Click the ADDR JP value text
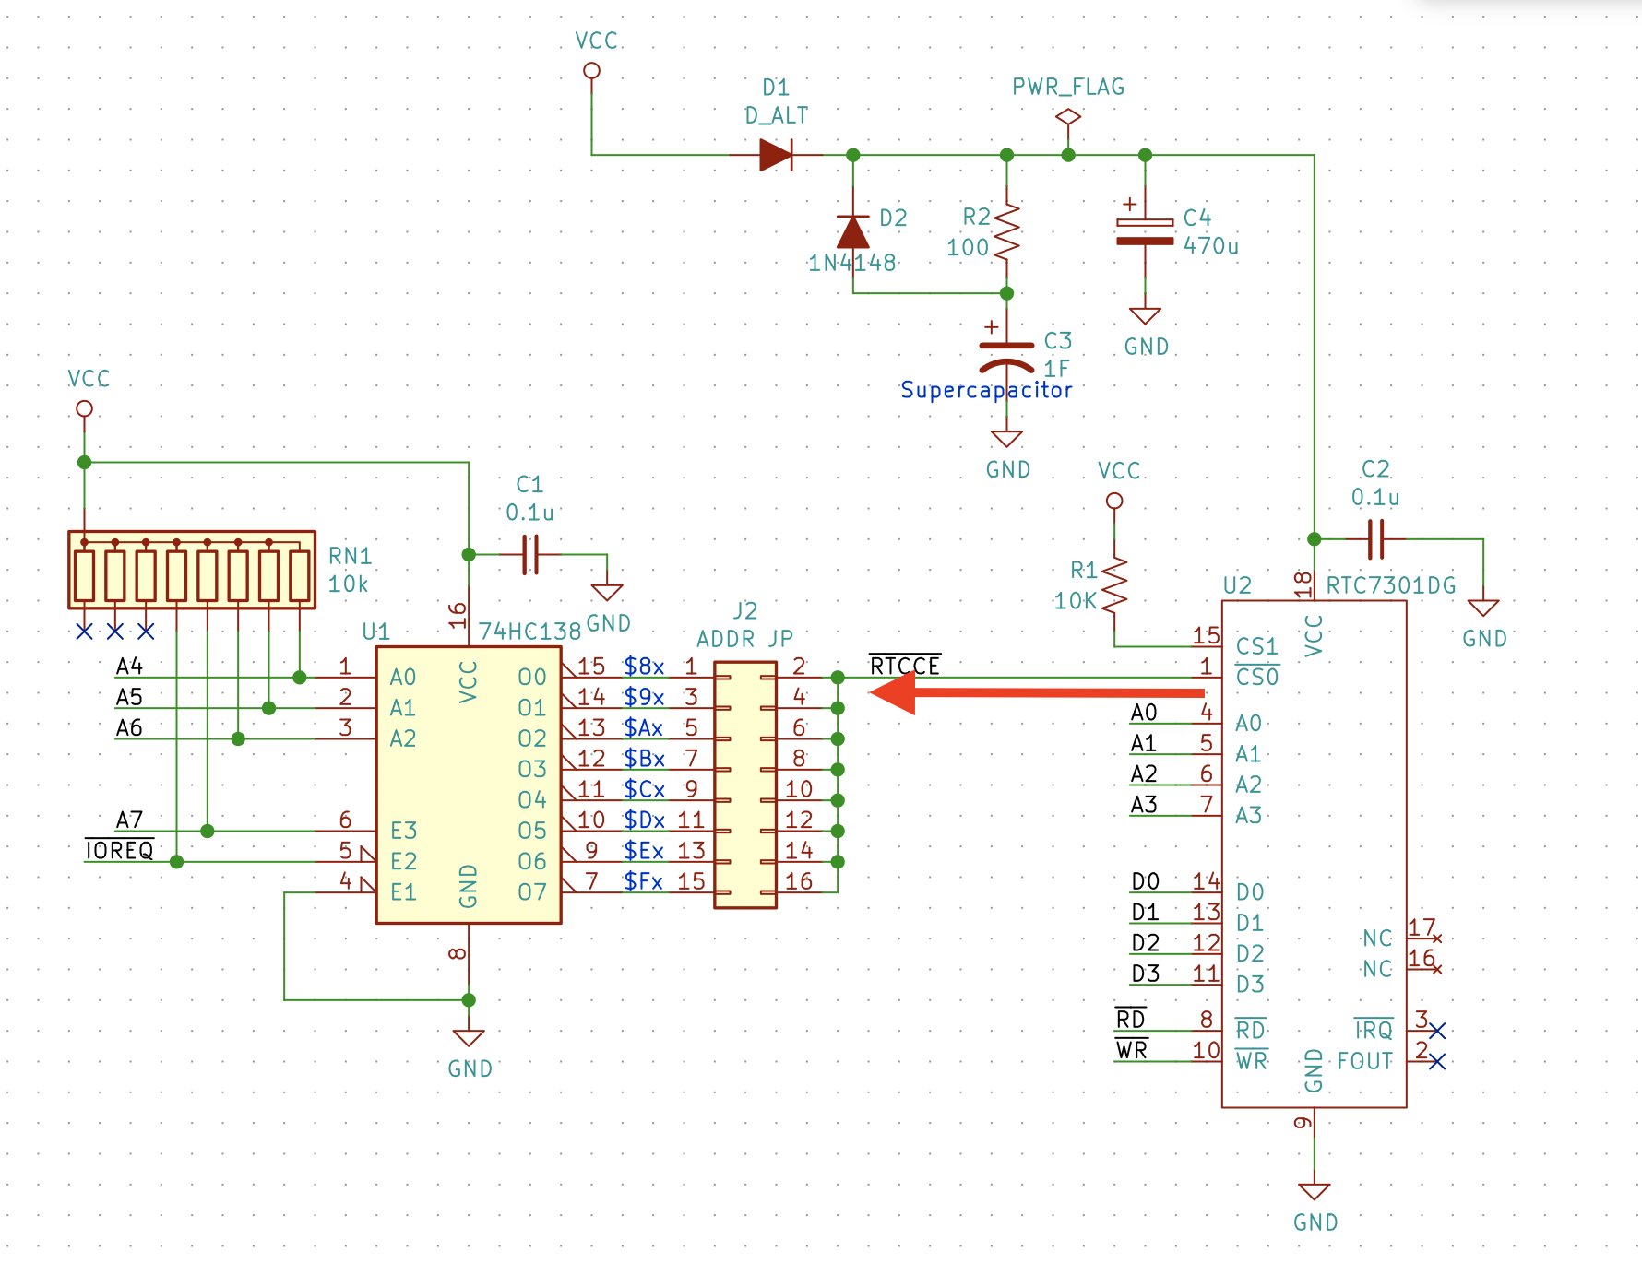The image size is (1642, 1263). point(744,639)
